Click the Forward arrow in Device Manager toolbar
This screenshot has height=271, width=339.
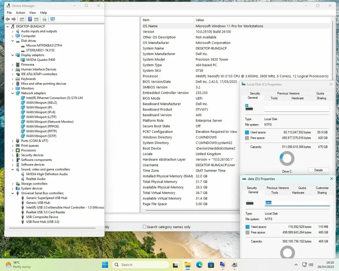(14, 19)
